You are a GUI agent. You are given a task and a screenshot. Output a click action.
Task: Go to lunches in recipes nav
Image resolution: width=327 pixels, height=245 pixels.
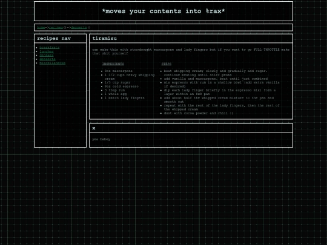[47, 51]
